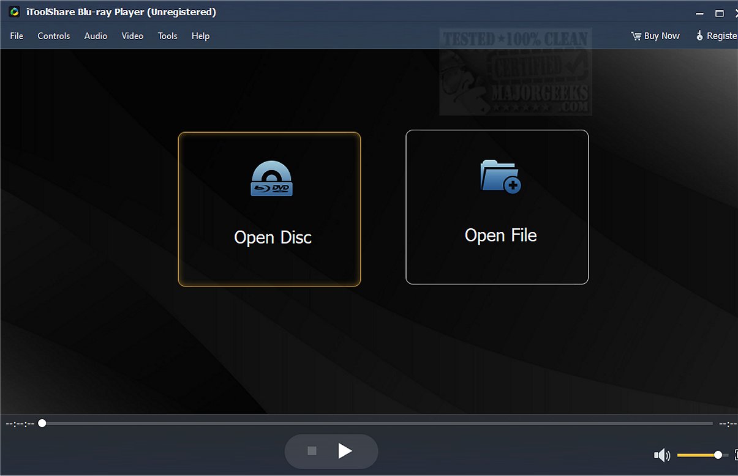
Task: Click the iToolShare app logo in the title bar
Action: pyautogui.click(x=14, y=12)
